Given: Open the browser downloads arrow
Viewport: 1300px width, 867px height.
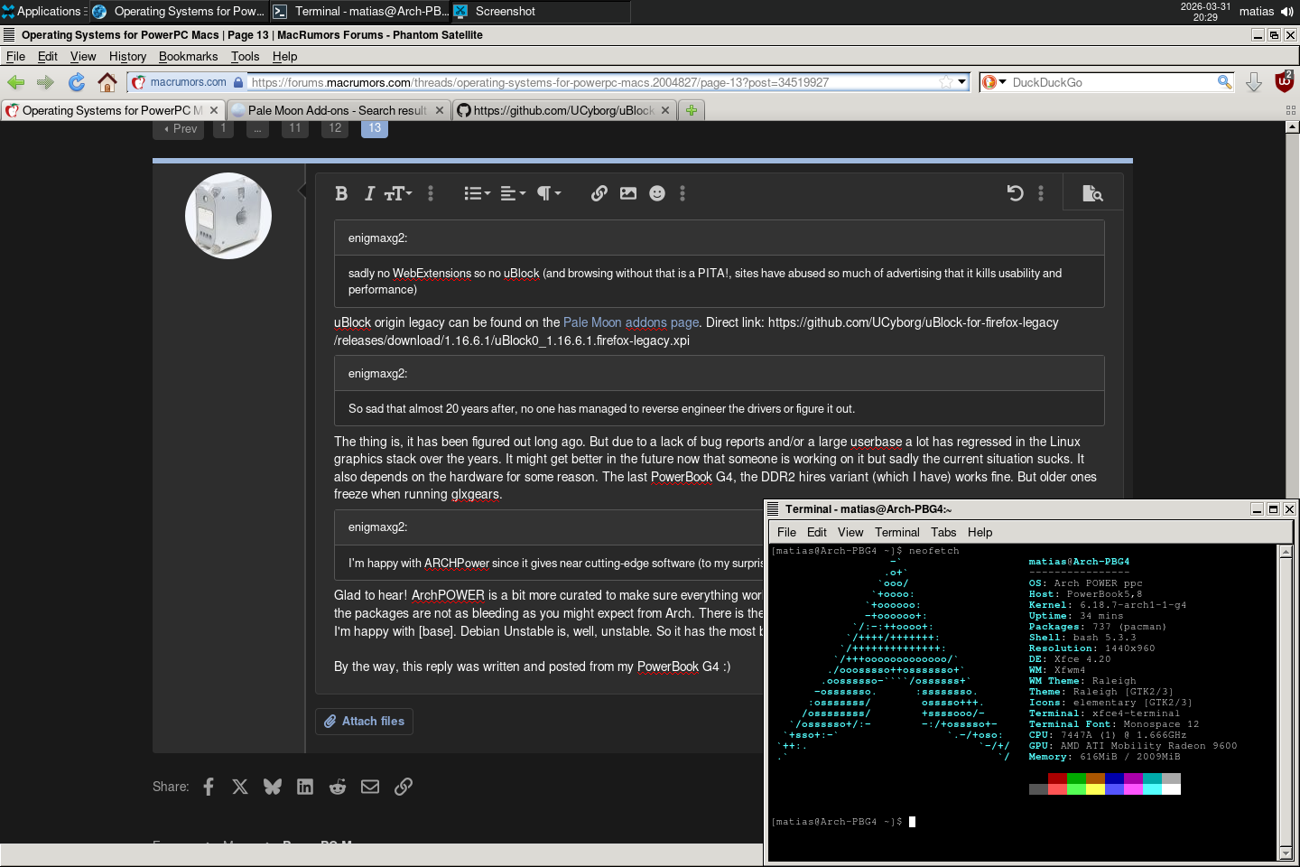Looking at the screenshot, I should pos(1254,82).
